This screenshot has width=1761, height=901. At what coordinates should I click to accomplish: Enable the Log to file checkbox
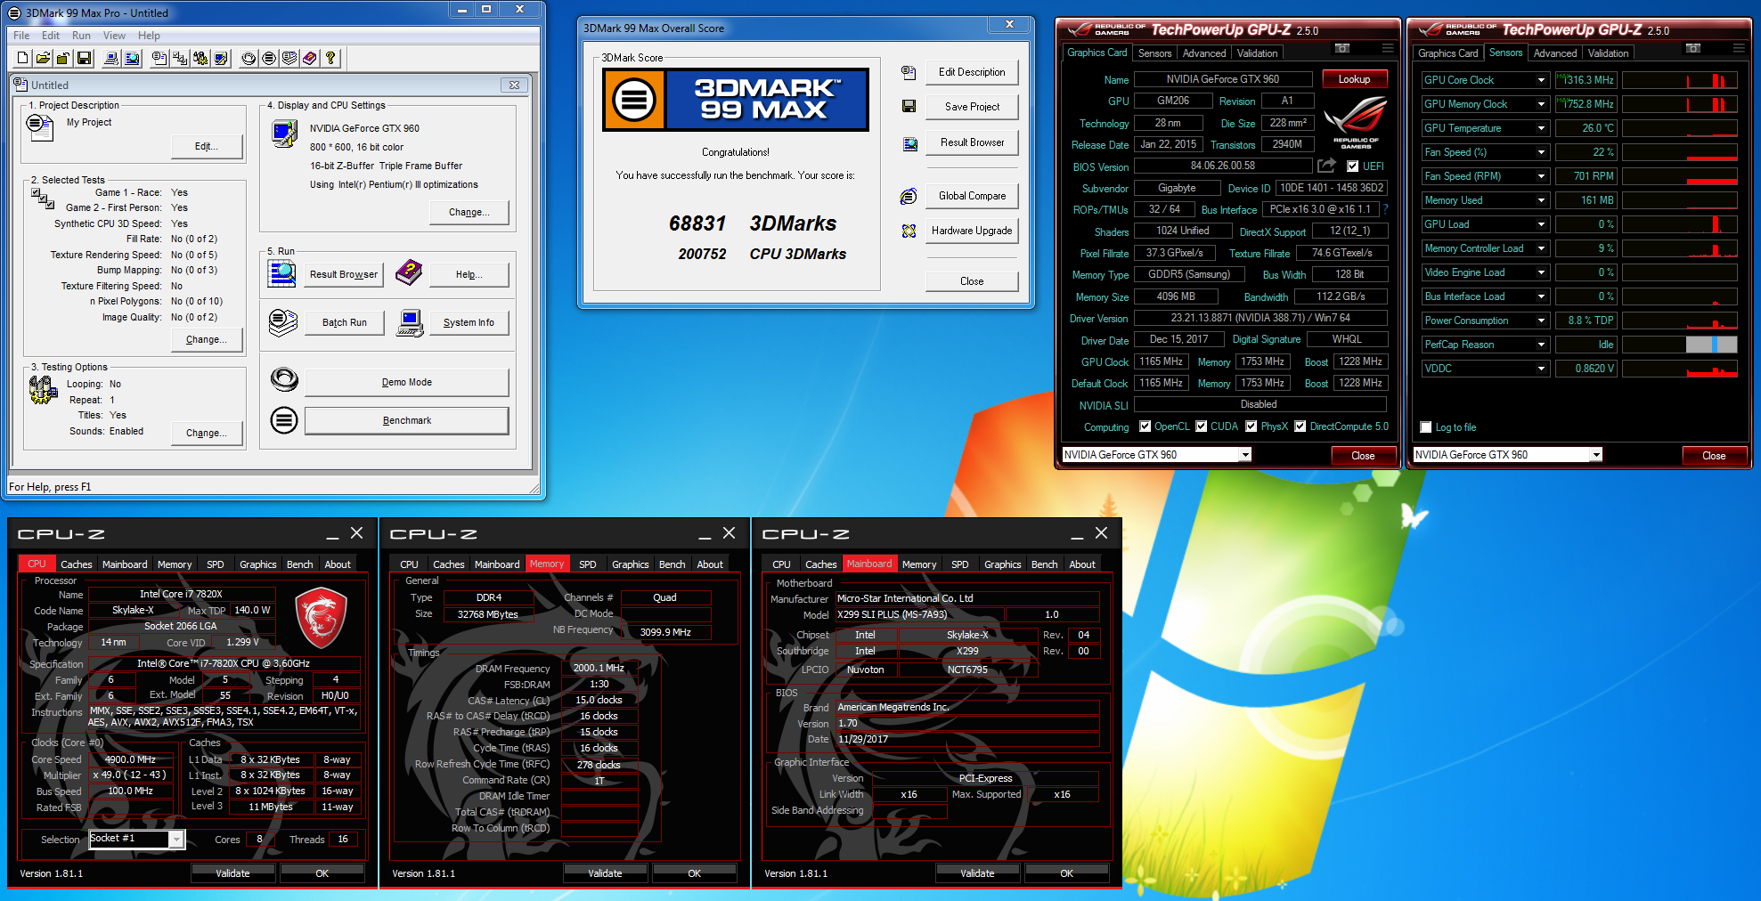[x=1425, y=427]
